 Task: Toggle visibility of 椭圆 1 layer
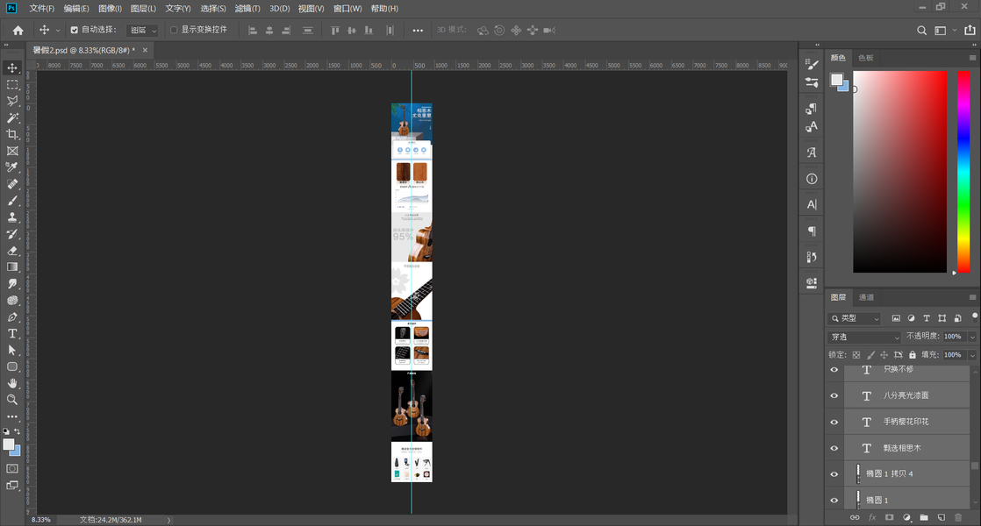pos(834,500)
